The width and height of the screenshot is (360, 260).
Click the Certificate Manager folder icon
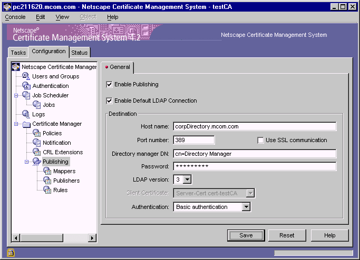tap(27, 124)
